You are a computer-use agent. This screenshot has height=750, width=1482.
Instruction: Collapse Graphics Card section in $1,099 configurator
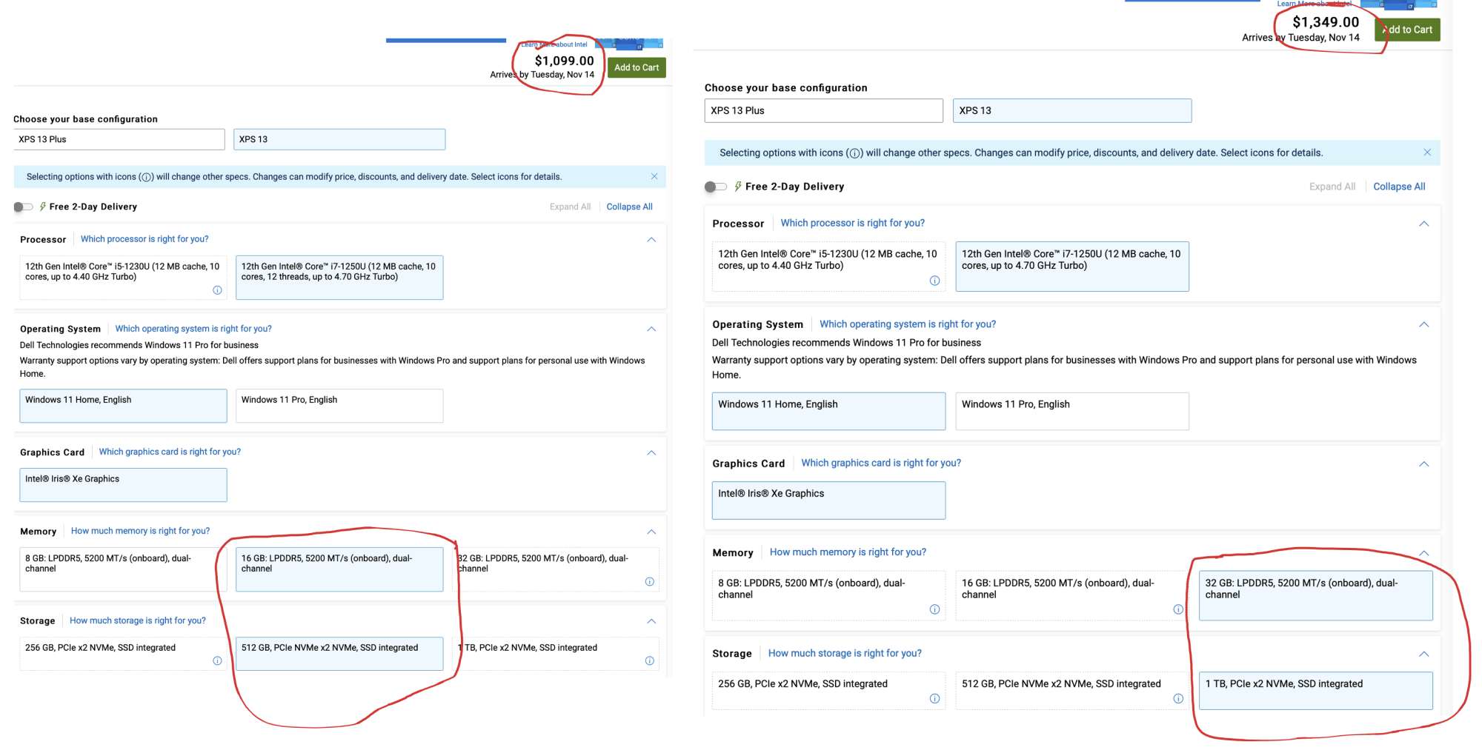coord(651,452)
